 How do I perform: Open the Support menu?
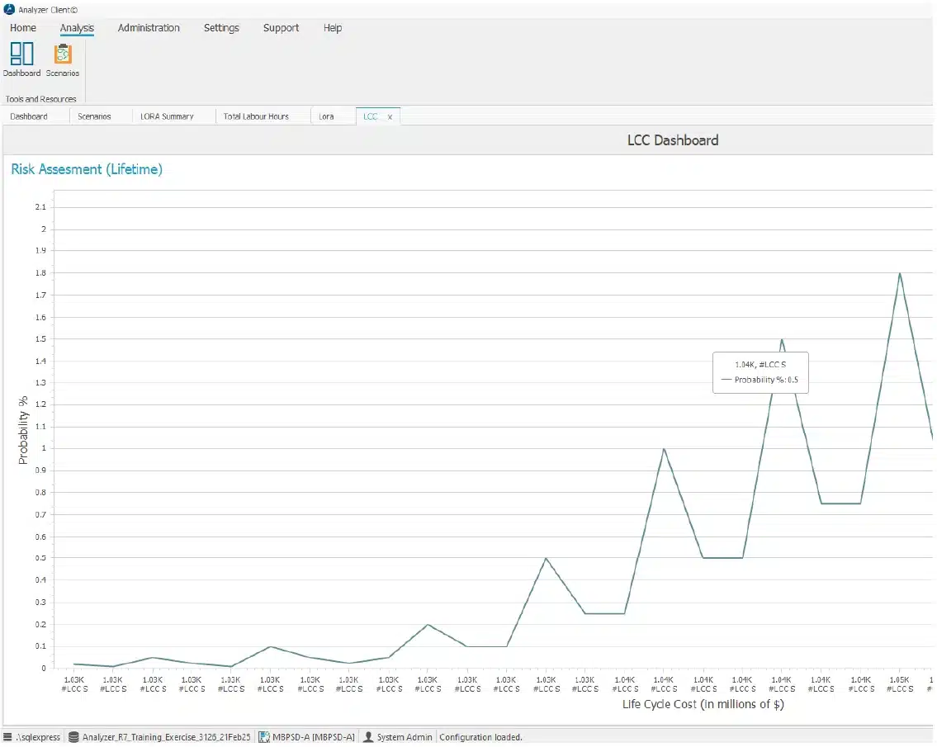281,28
